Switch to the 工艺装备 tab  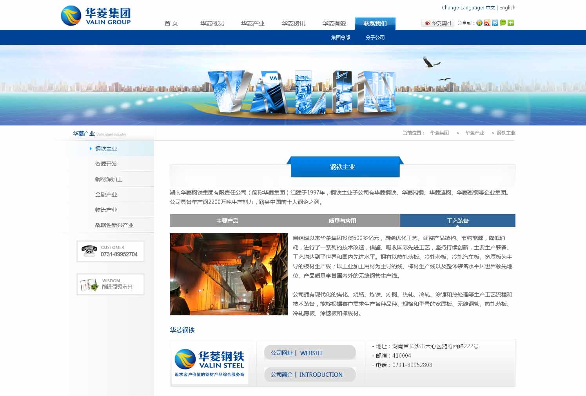point(458,221)
